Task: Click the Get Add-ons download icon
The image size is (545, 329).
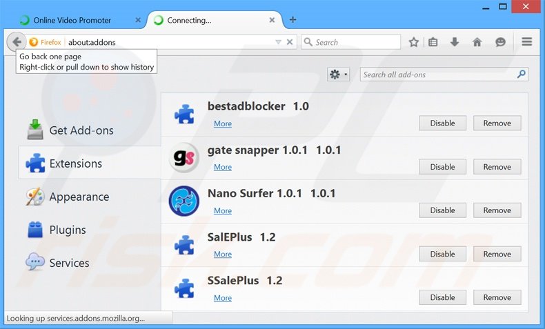Action: [x=35, y=130]
